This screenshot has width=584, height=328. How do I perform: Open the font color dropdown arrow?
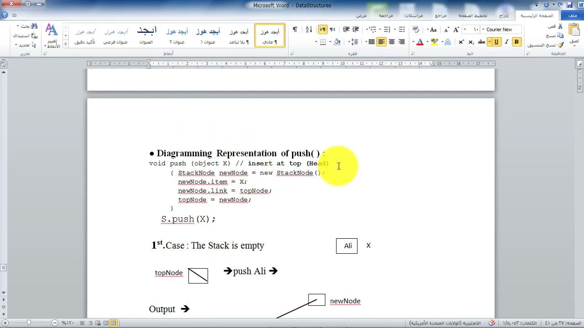pyautogui.click(x=413, y=42)
